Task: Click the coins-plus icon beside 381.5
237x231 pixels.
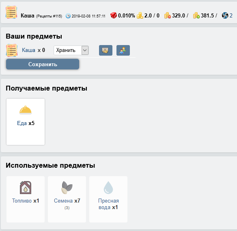Action: pos(196,15)
